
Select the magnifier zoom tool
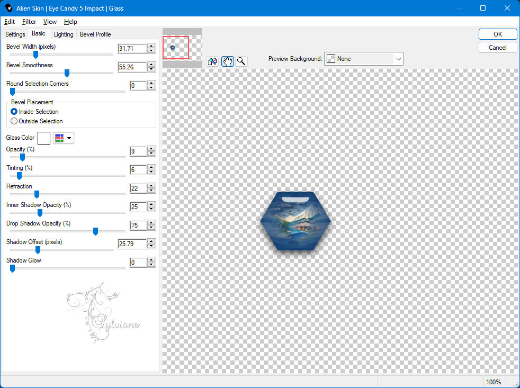click(241, 61)
